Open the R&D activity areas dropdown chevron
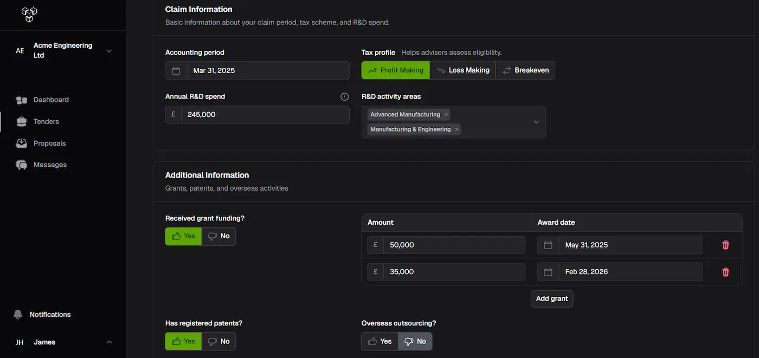This screenshot has height=358, width=759. pos(536,122)
